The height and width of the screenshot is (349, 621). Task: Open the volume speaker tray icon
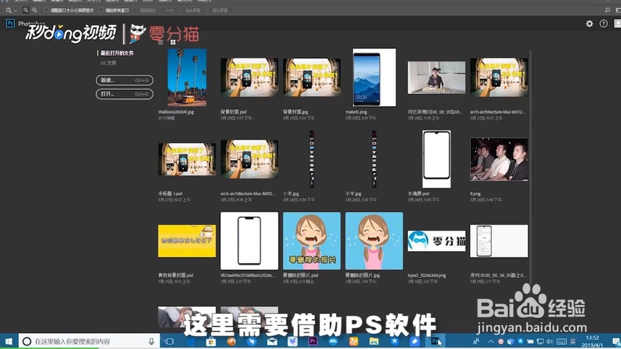550,342
